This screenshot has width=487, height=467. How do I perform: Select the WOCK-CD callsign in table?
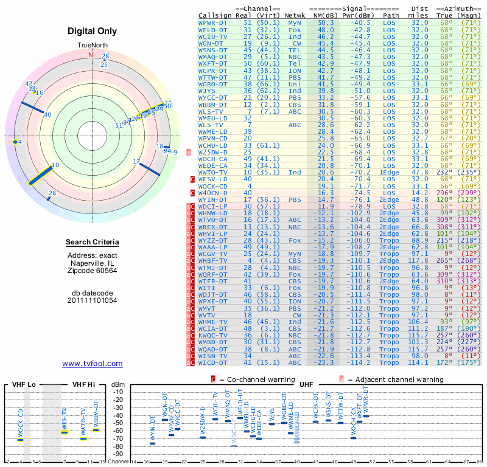pyautogui.click(x=212, y=186)
